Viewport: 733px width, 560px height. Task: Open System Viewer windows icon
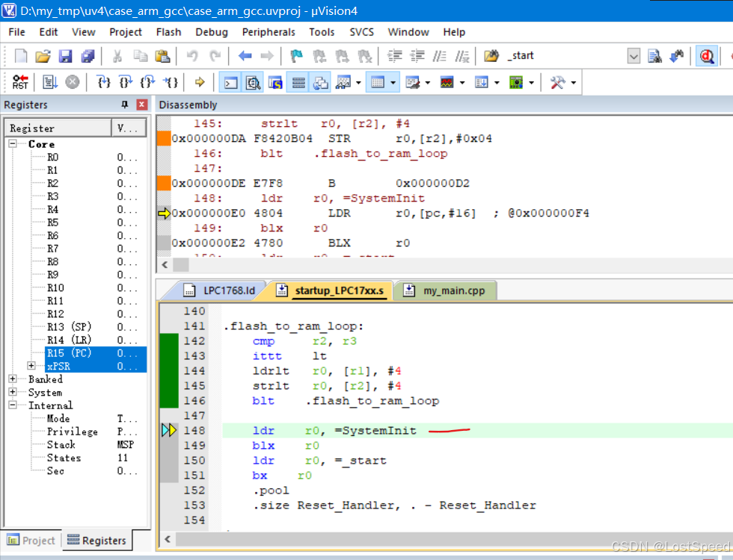point(516,83)
